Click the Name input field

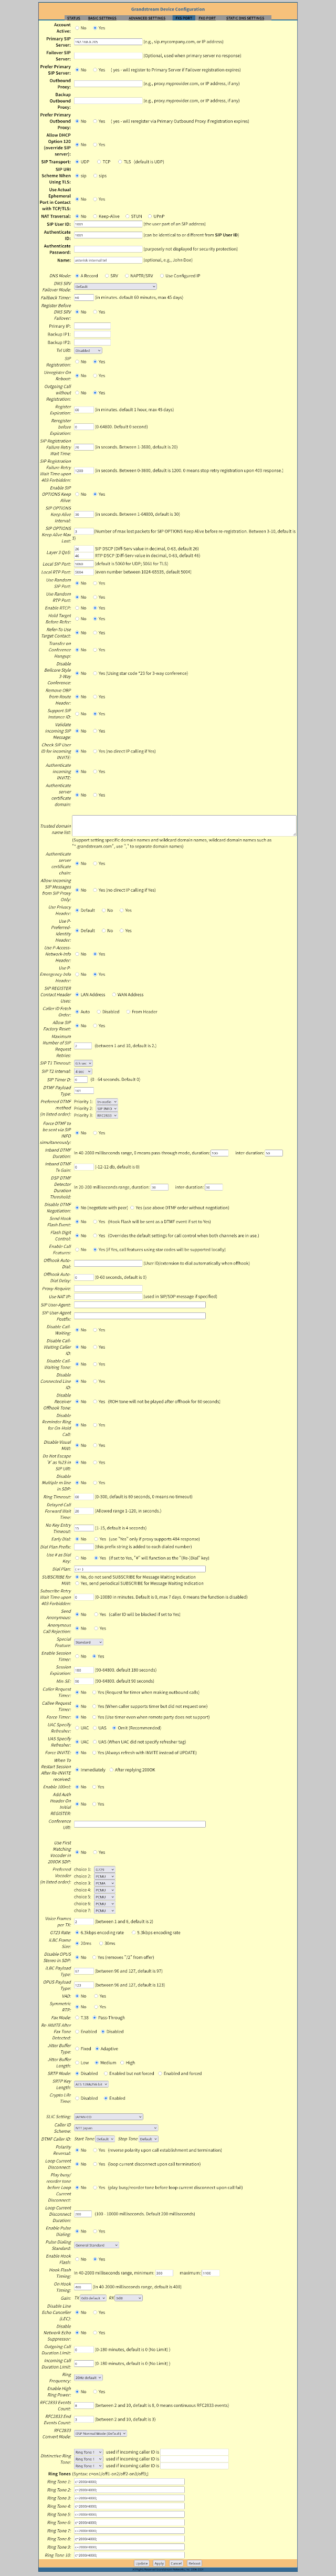point(108,260)
